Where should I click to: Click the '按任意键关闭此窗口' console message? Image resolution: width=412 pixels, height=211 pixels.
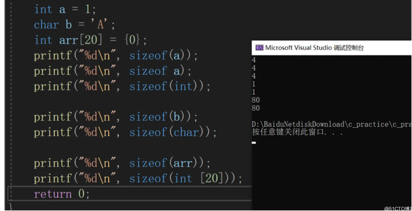297,132
